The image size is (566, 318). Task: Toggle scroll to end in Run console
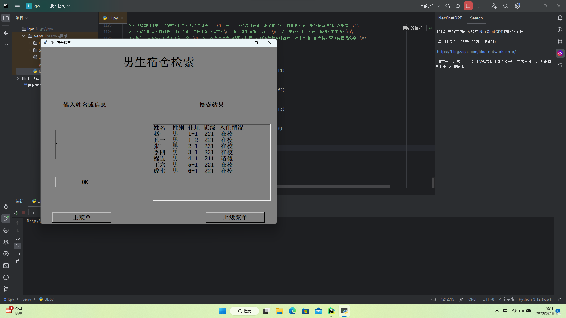pos(18,246)
